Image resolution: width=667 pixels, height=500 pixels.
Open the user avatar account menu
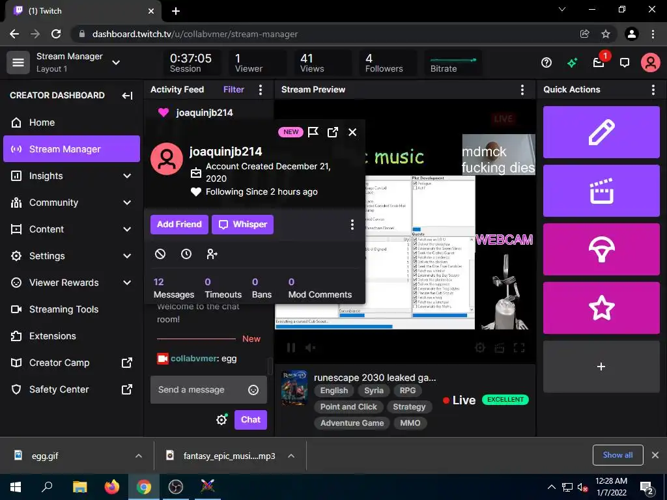tap(651, 62)
